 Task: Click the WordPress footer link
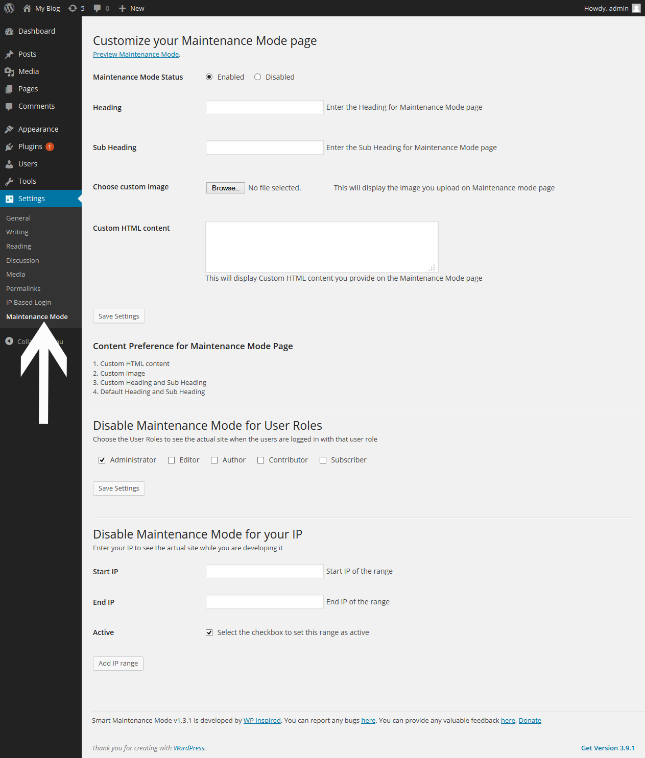coord(189,748)
